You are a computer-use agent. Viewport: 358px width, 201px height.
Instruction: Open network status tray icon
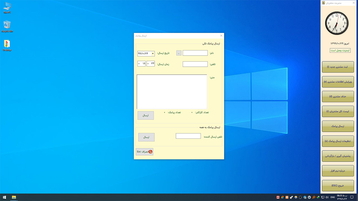(323, 197)
